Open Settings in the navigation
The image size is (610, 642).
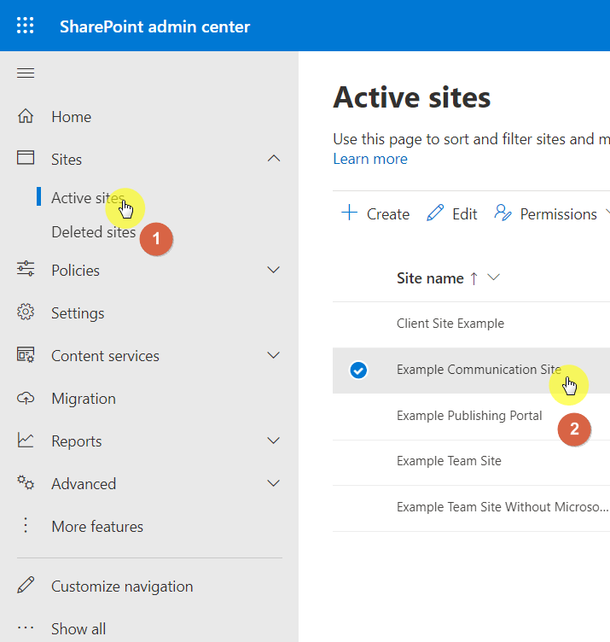click(x=78, y=313)
